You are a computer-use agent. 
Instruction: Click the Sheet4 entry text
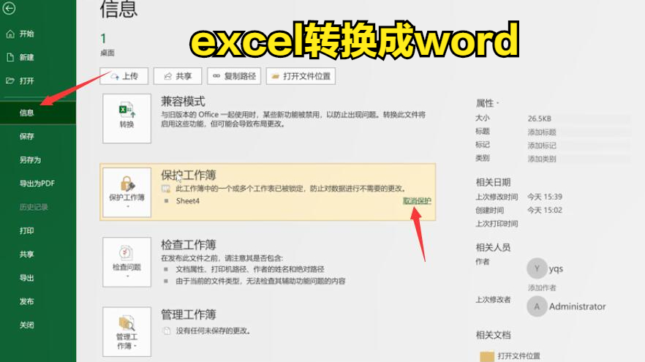pyautogui.click(x=187, y=200)
